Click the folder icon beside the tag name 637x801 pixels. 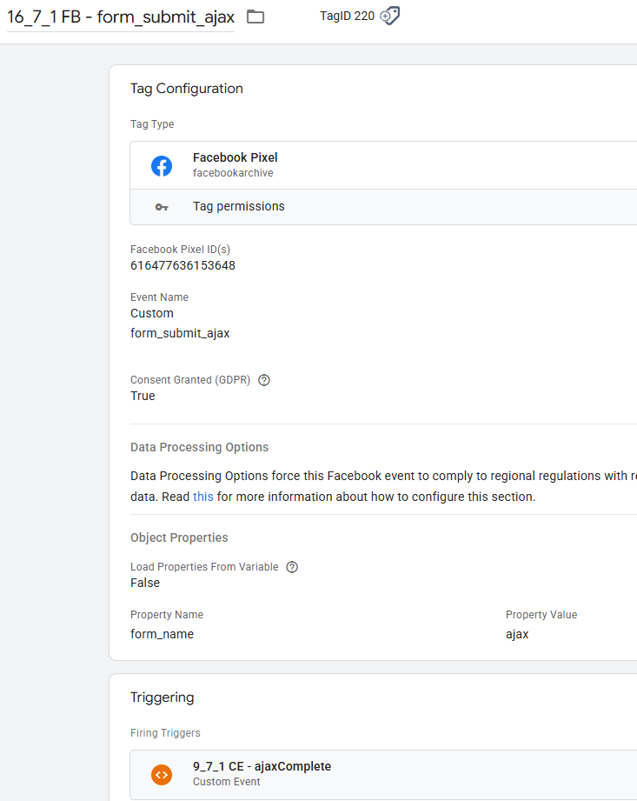click(x=255, y=17)
